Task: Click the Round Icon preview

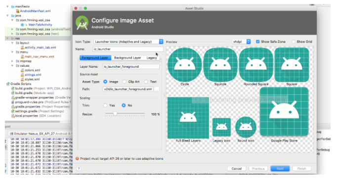Action: [246, 127]
